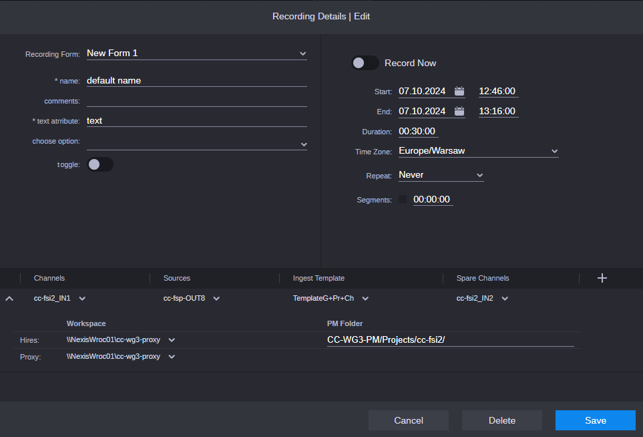Click the End date field 07.10.2024
Viewport: 643px width, 437px height.
point(423,111)
